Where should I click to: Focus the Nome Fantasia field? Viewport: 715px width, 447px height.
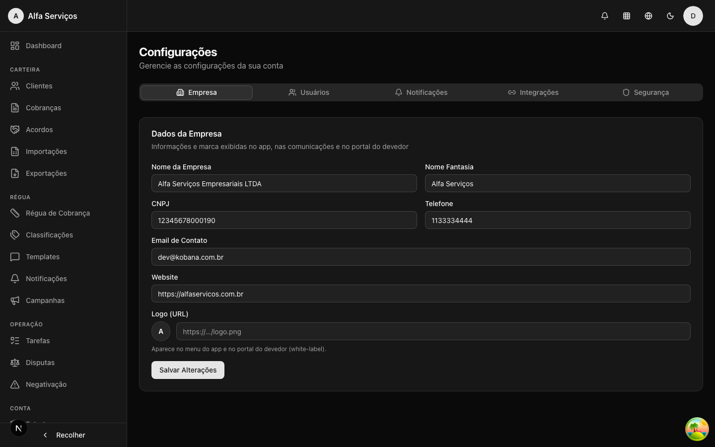point(558,183)
